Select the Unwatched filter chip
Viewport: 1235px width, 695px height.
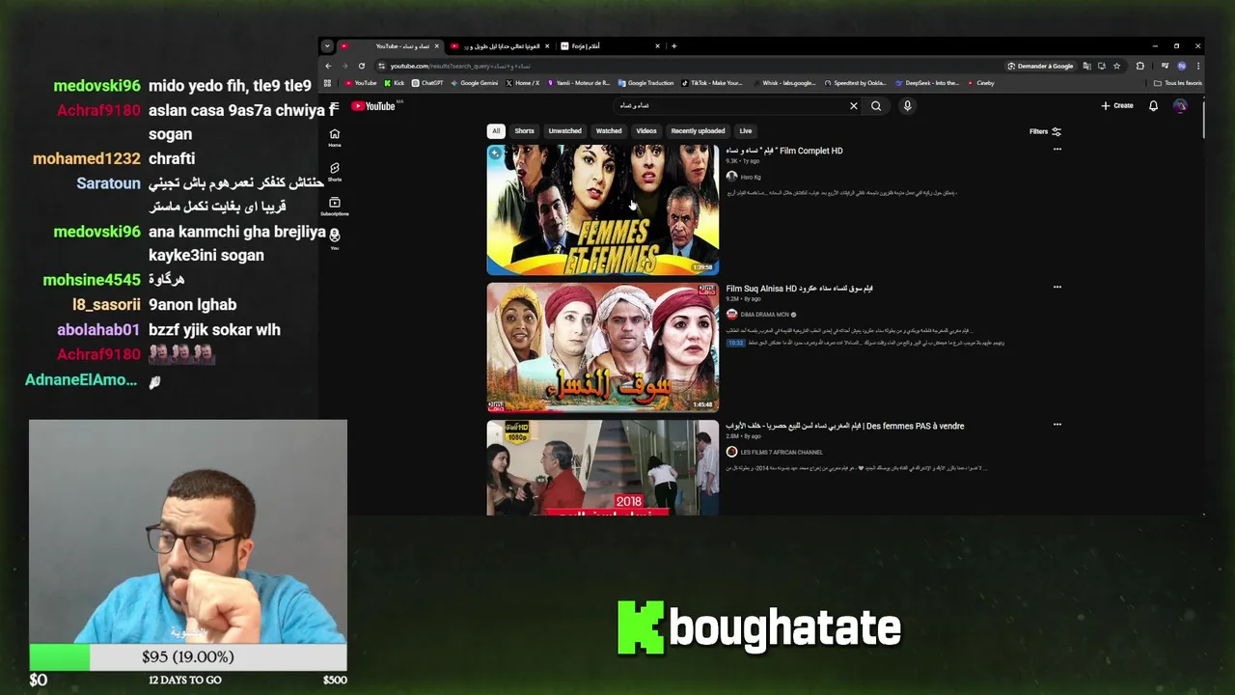pyautogui.click(x=565, y=131)
